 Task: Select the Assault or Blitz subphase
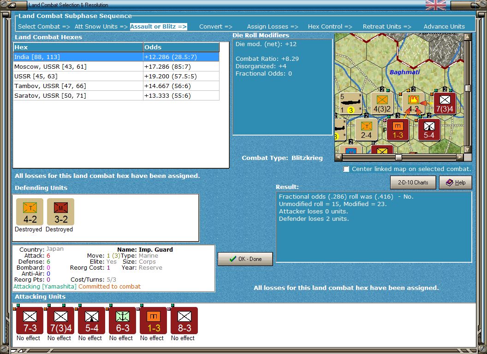coord(158,27)
